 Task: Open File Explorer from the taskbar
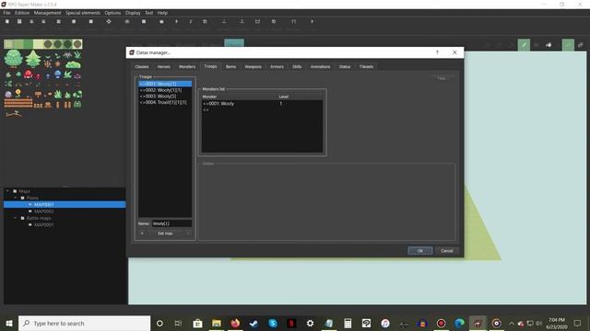[x=217, y=323]
